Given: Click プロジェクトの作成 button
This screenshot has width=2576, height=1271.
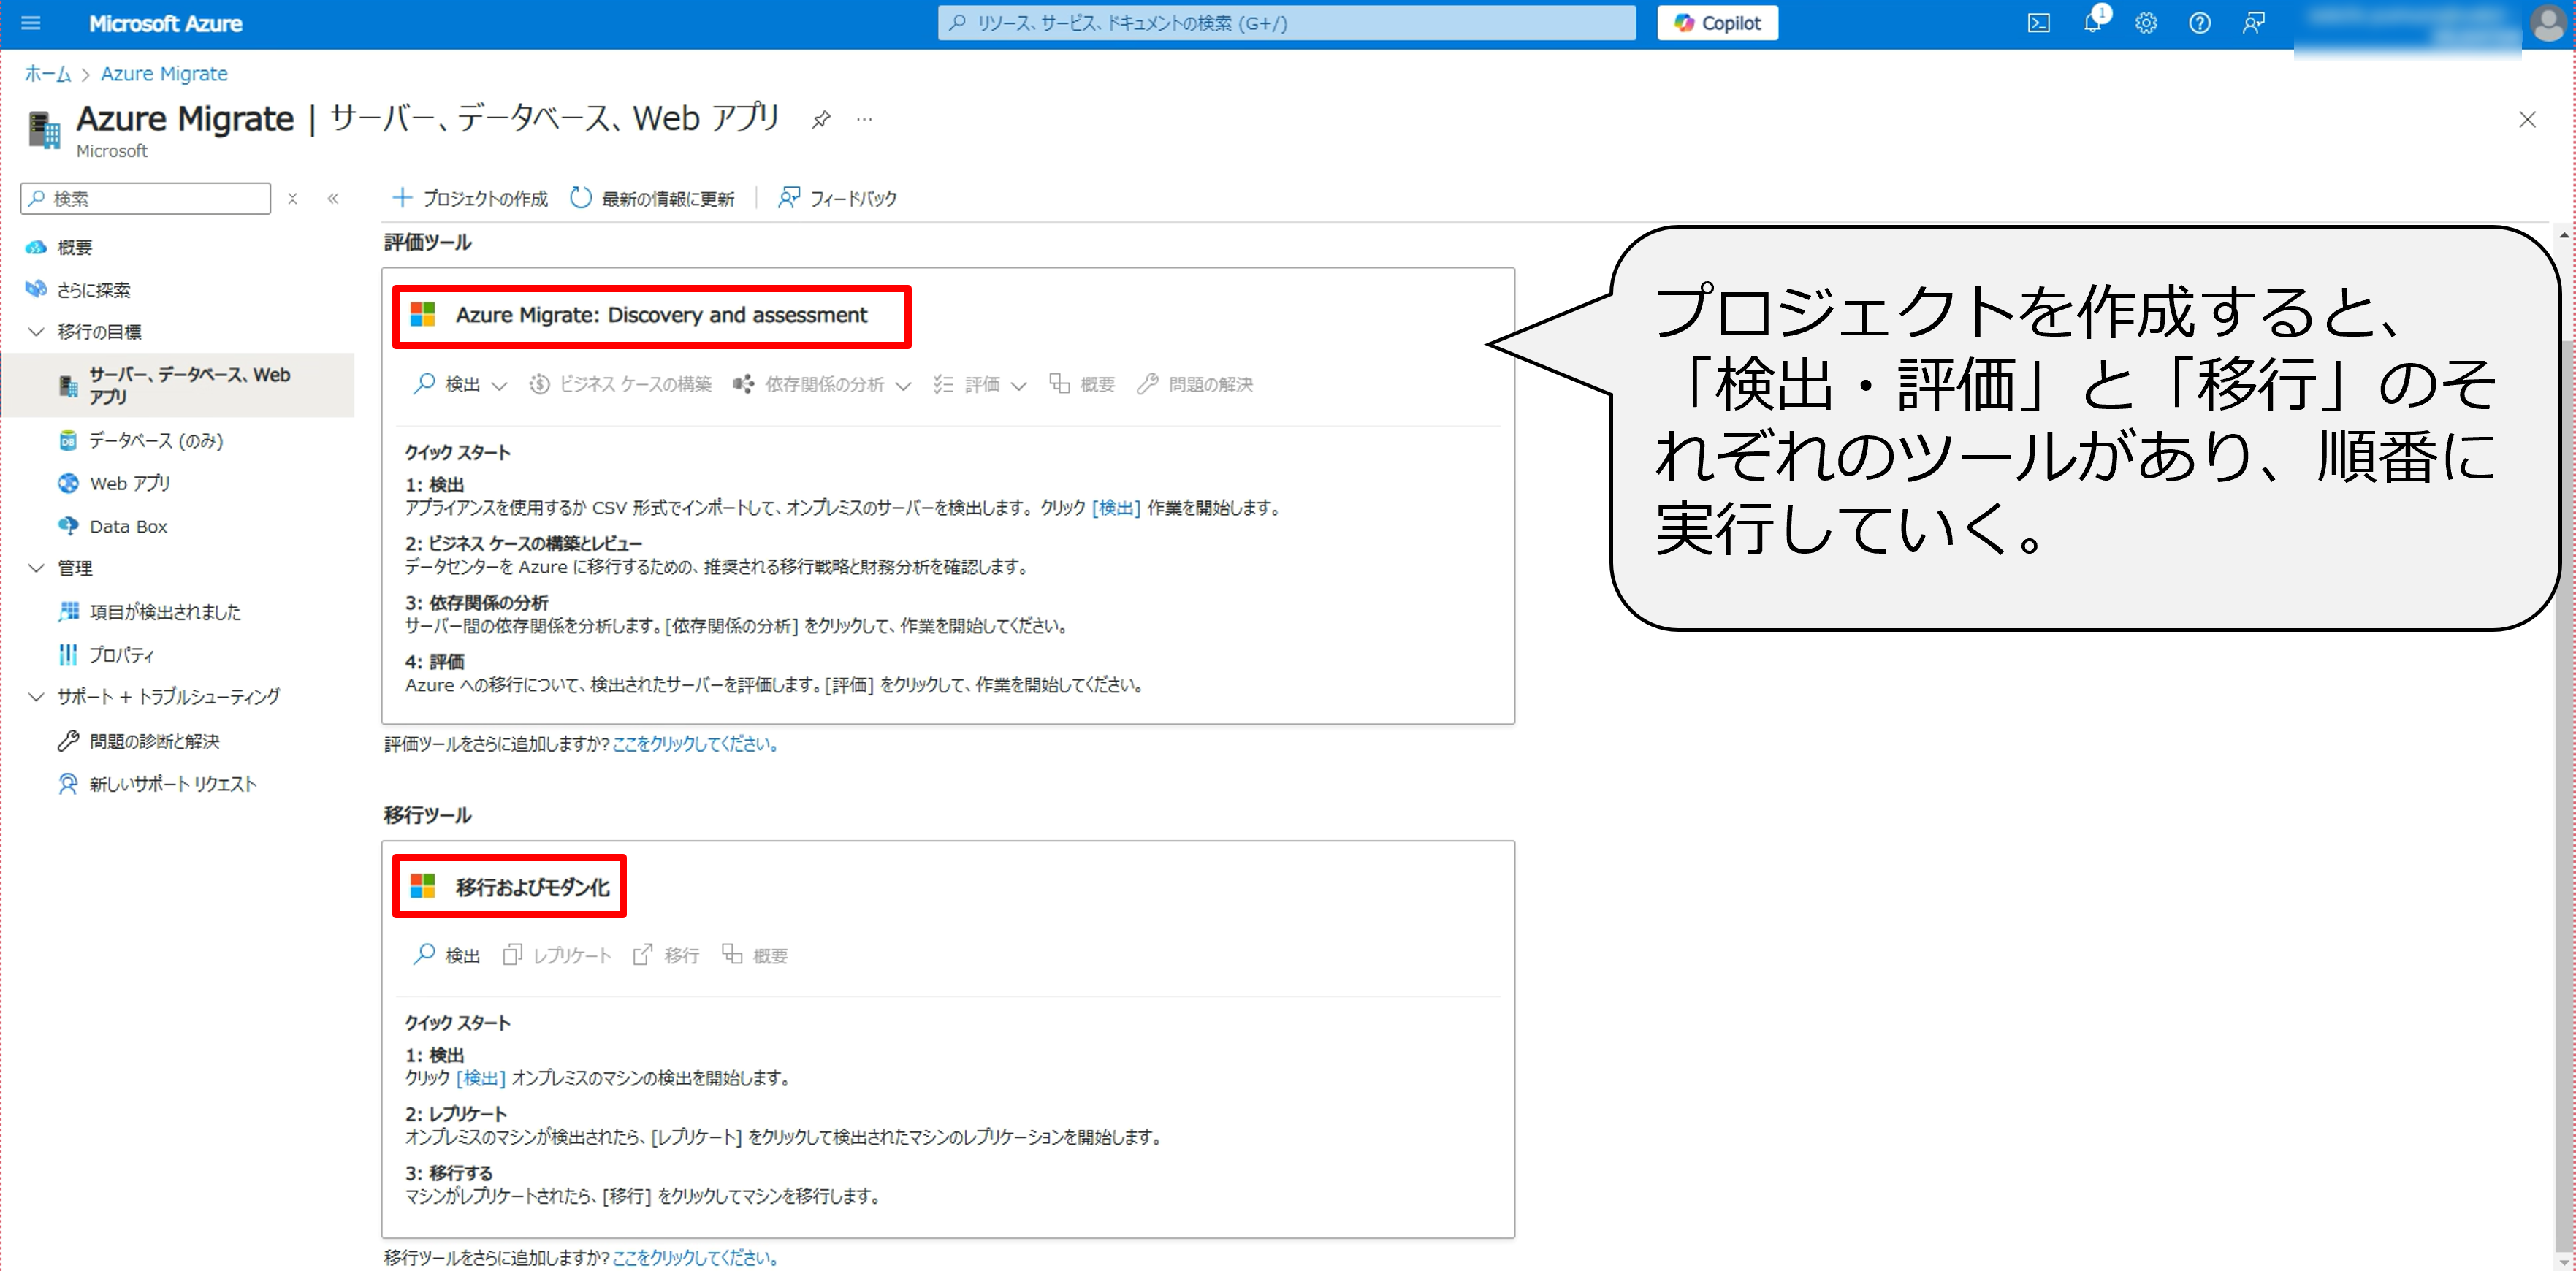Looking at the screenshot, I should pos(469,198).
